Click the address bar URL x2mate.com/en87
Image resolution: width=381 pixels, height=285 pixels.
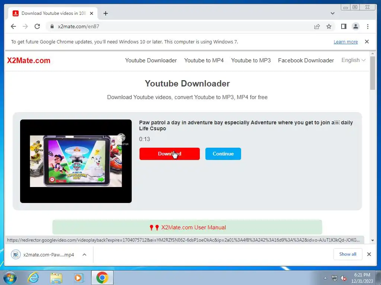79,26
